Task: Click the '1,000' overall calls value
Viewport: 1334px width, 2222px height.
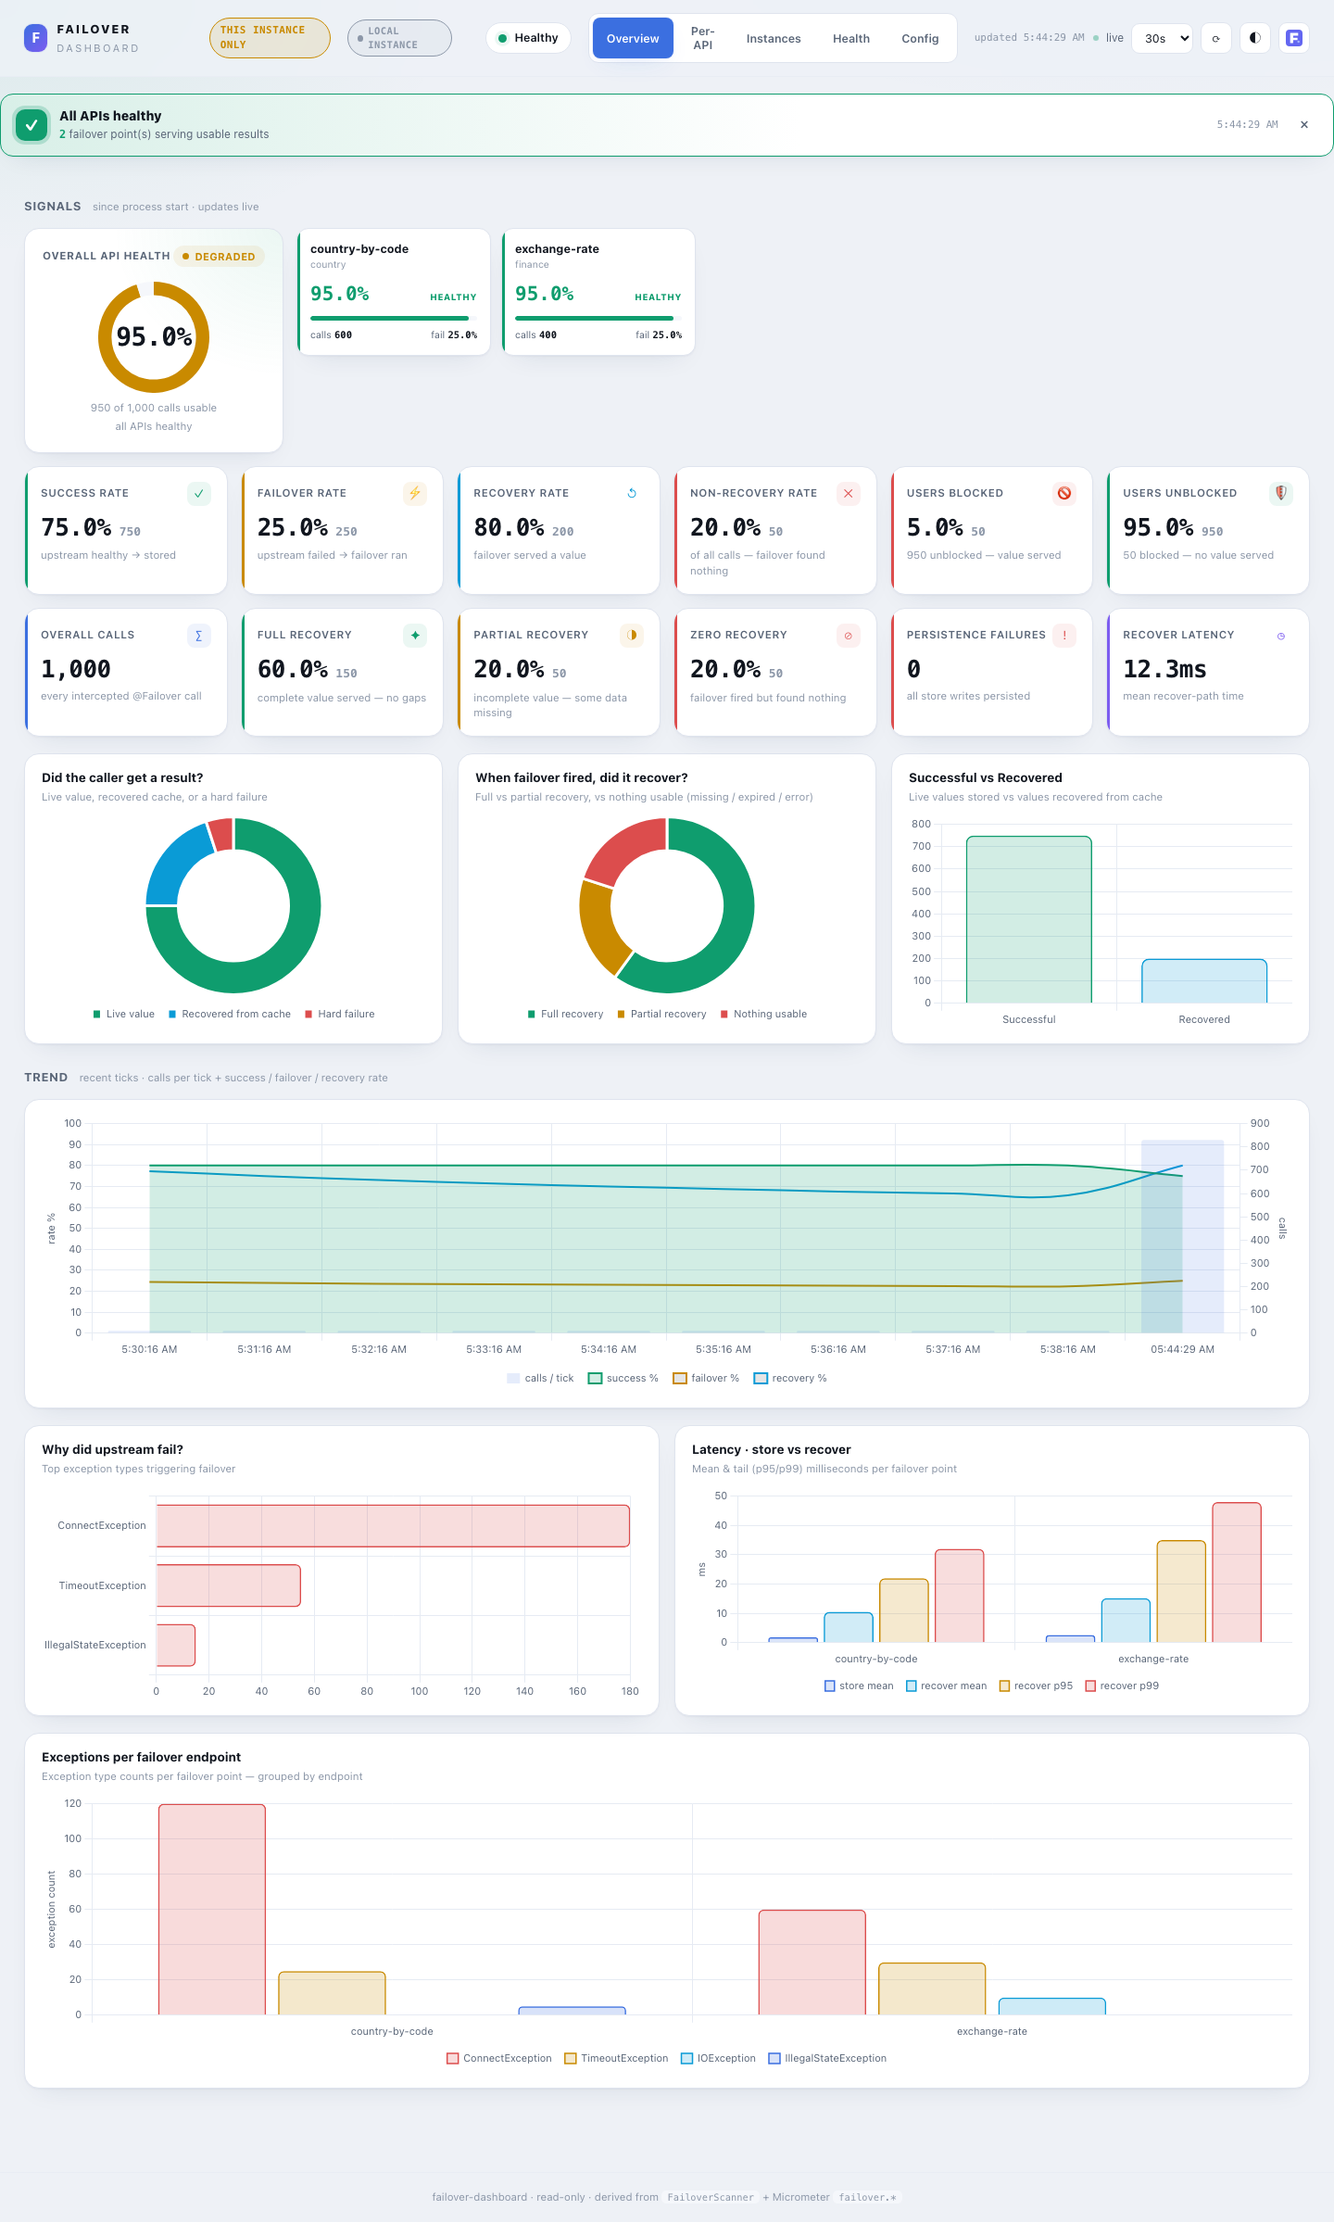Action: 76,669
